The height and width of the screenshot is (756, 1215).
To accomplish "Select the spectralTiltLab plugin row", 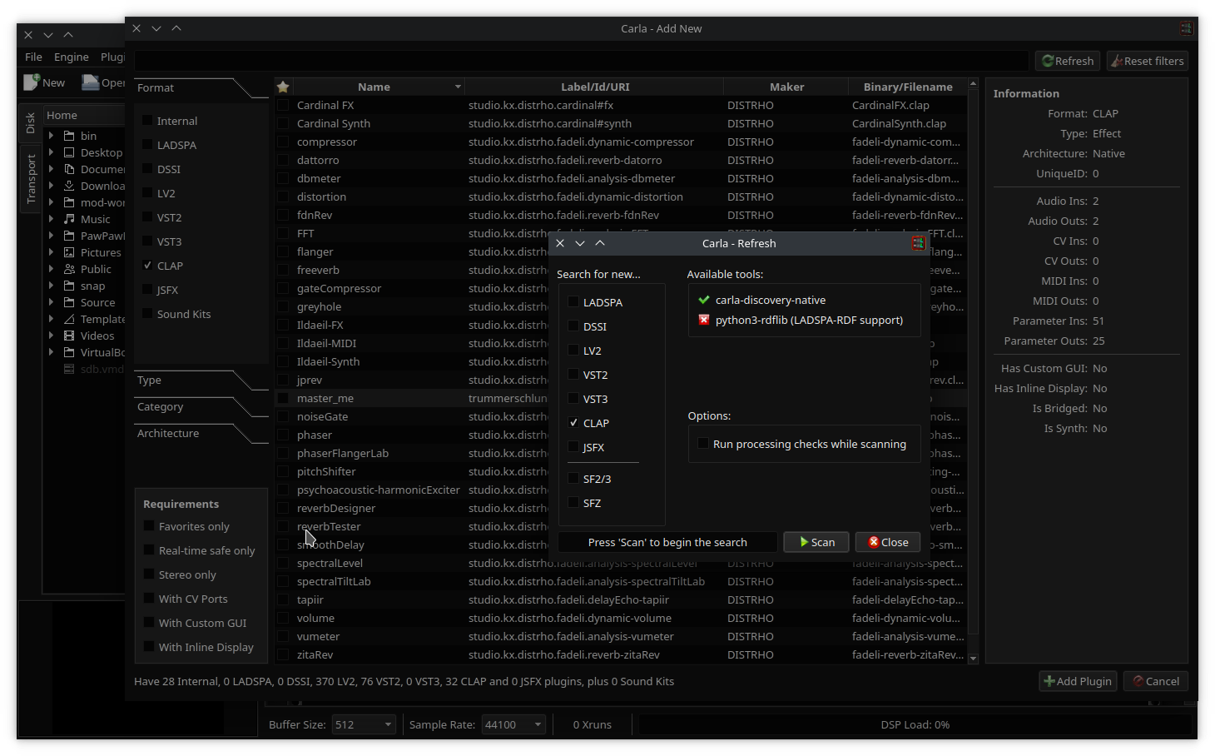I will (x=621, y=581).
